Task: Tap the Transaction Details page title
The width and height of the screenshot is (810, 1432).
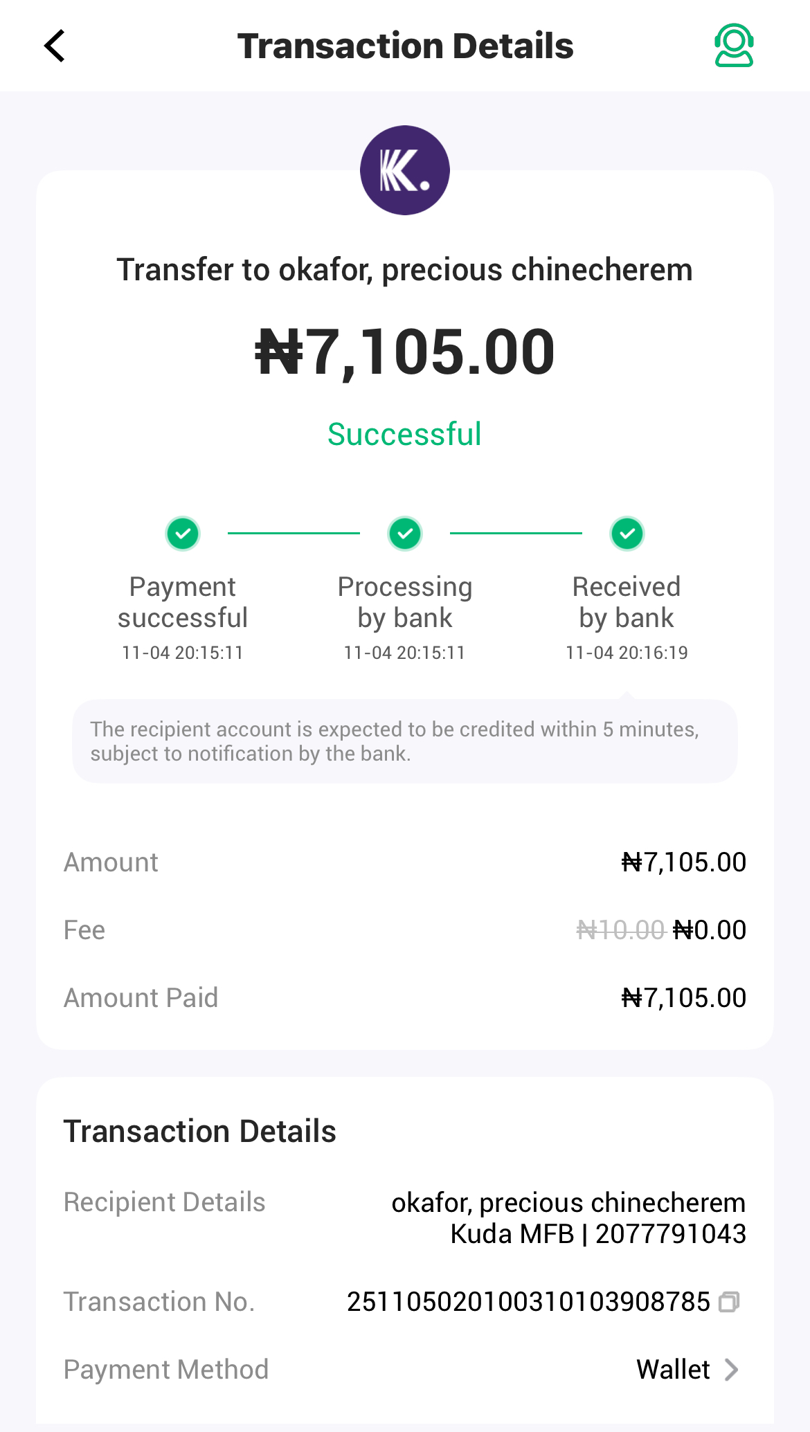Action: [405, 46]
